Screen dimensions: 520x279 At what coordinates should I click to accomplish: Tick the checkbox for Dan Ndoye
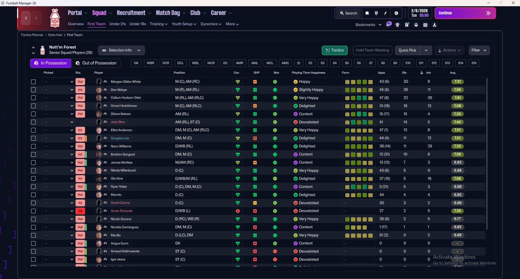pos(33,90)
